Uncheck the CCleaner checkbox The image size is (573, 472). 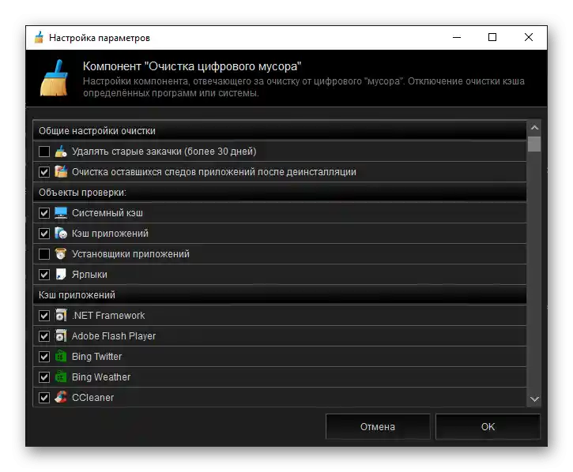[x=44, y=397]
